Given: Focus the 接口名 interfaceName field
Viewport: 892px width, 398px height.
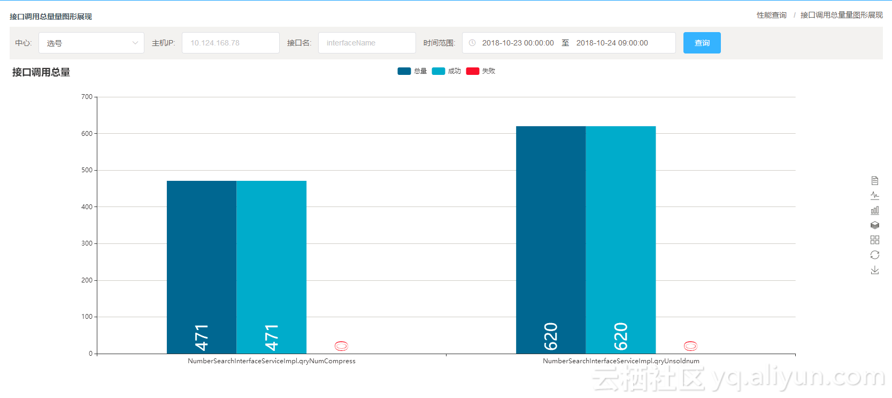Looking at the screenshot, I should click(367, 43).
